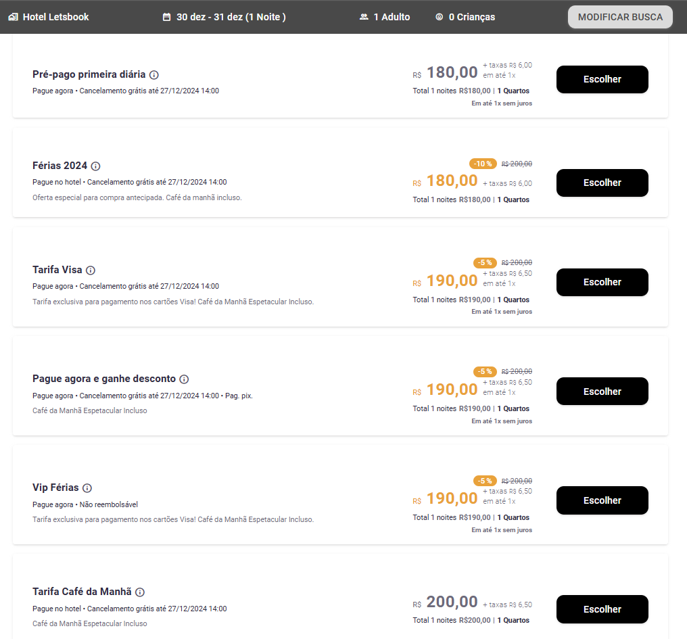
Task: Click the -10 % discount badge
Action: [x=483, y=164]
